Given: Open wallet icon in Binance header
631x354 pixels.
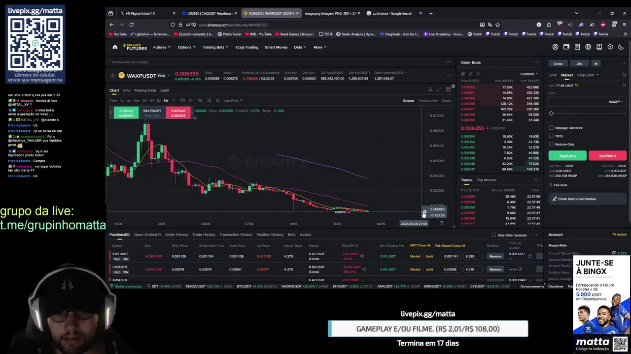Looking at the screenshot, I should pyautogui.click(x=566, y=47).
